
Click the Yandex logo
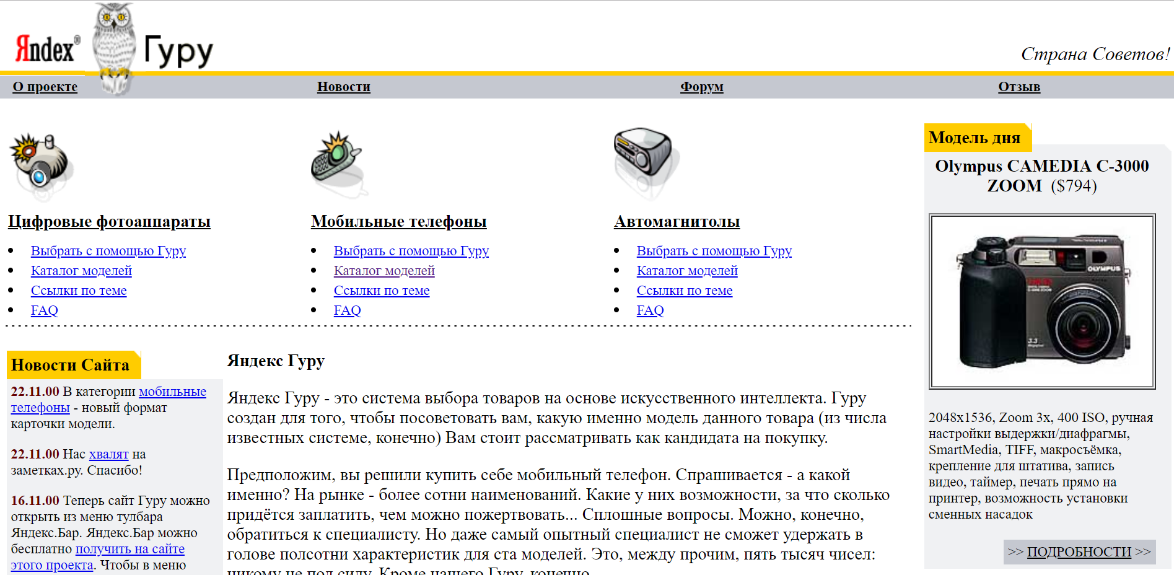tap(48, 49)
